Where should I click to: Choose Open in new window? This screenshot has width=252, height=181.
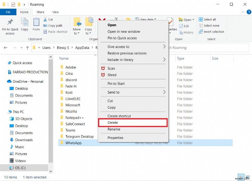pyautogui.click(x=133, y=32)
